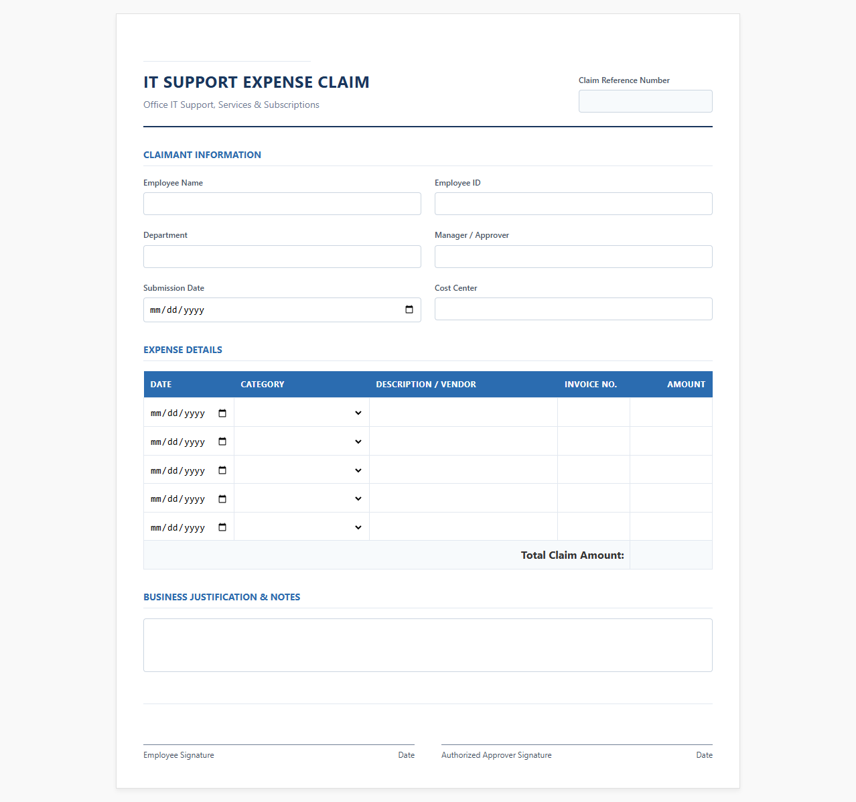Click the third expense row date text
This screenshot has height=802, width=856.
pos(177,471)
